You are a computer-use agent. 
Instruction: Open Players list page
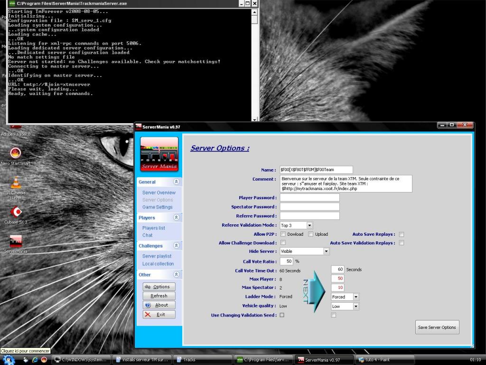(154, 228)
